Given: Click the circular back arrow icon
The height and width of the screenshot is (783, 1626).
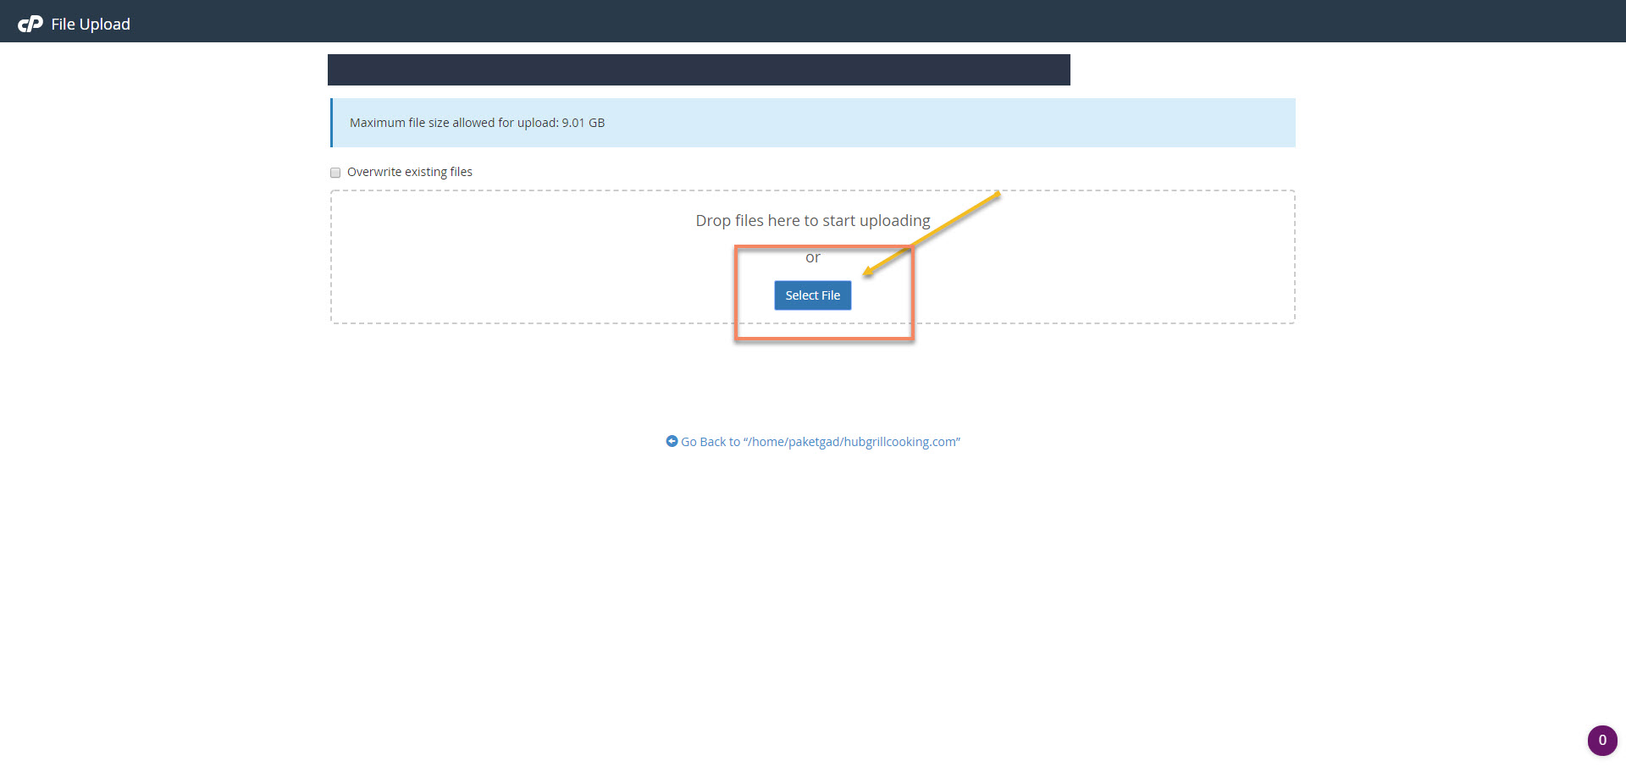Looking at the screenshot, I should click(672, 441).
